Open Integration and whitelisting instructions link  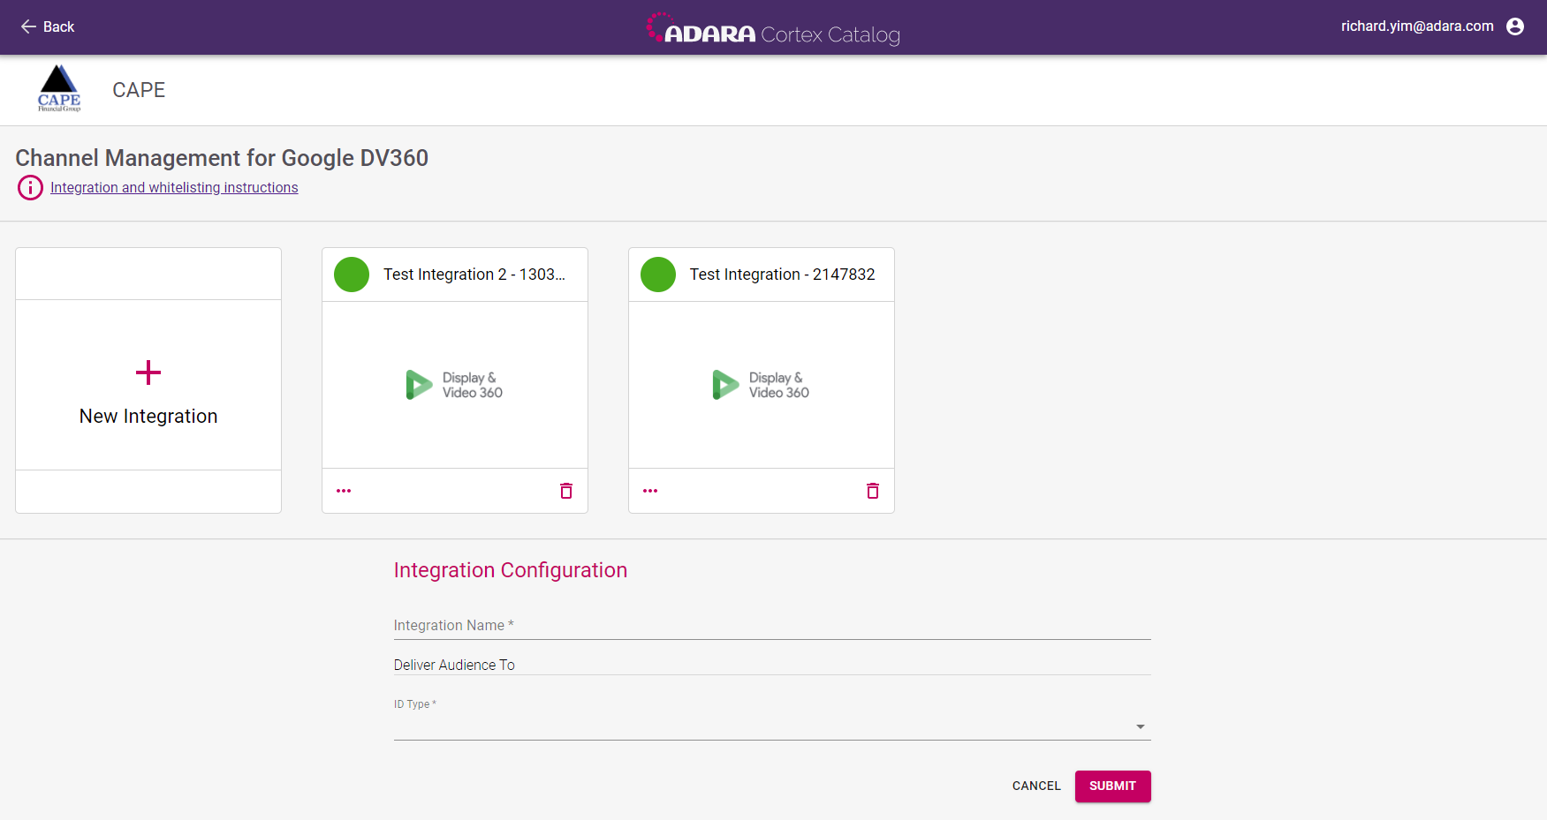coord(174,187)
